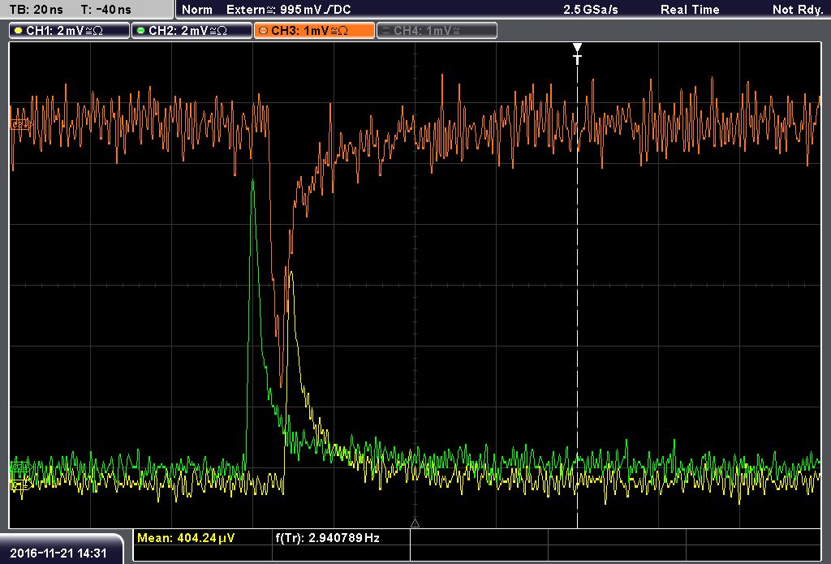831x564 pixels.
Task: Click the orange CH3 ground level marker
Action: (x=20, y=124)
